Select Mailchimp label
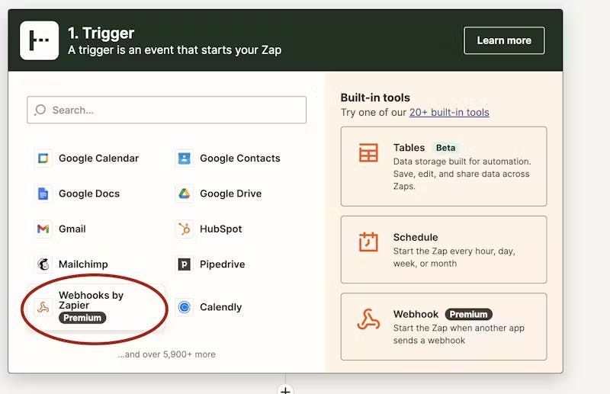Image resolution: width=610 pixels, height=394 pixels. (x=83, y=264)
